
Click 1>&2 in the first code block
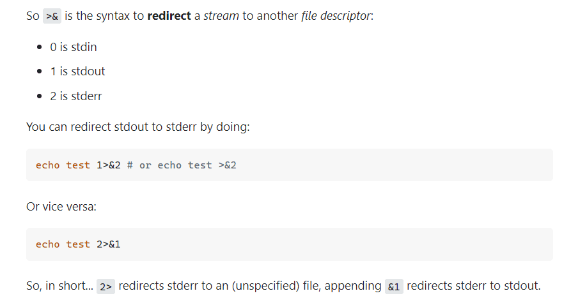(x=109, y=165)
